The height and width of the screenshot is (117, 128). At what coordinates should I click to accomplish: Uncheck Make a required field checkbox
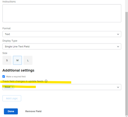[4, 76]
